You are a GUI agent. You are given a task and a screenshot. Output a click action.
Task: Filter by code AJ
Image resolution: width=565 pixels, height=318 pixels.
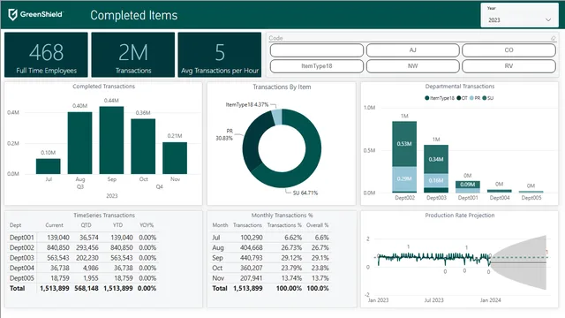pyautogui.click(x=412, y=50)
